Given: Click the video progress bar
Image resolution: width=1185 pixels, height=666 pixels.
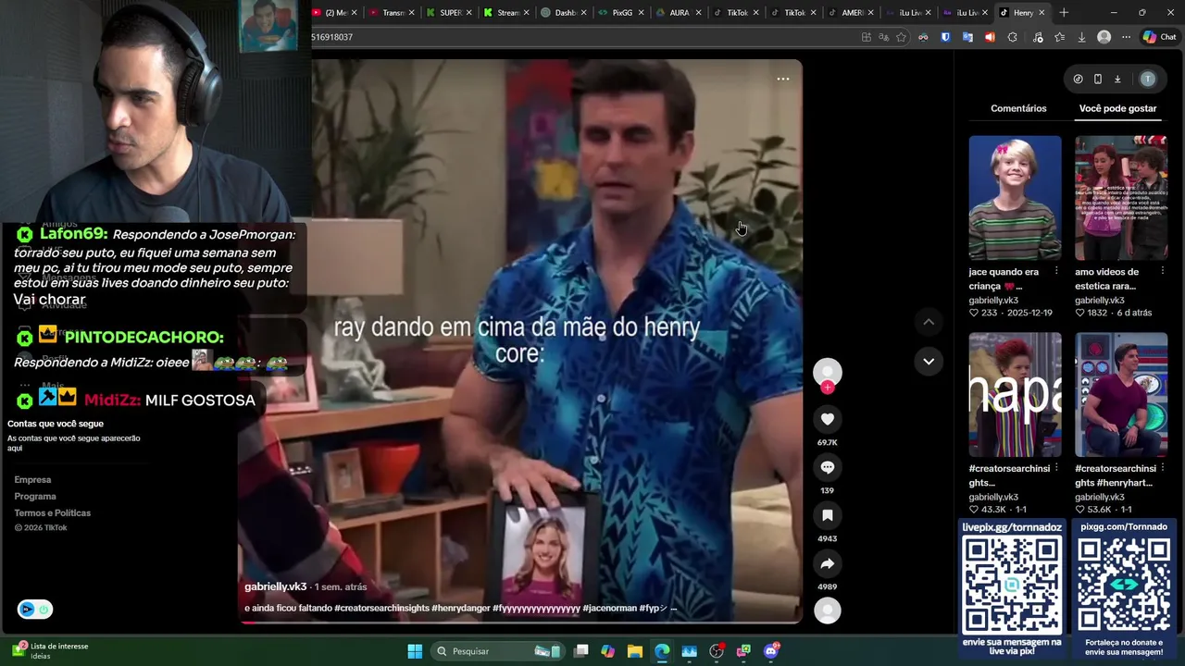Looking at the screenshot, I should coord(521,622).
